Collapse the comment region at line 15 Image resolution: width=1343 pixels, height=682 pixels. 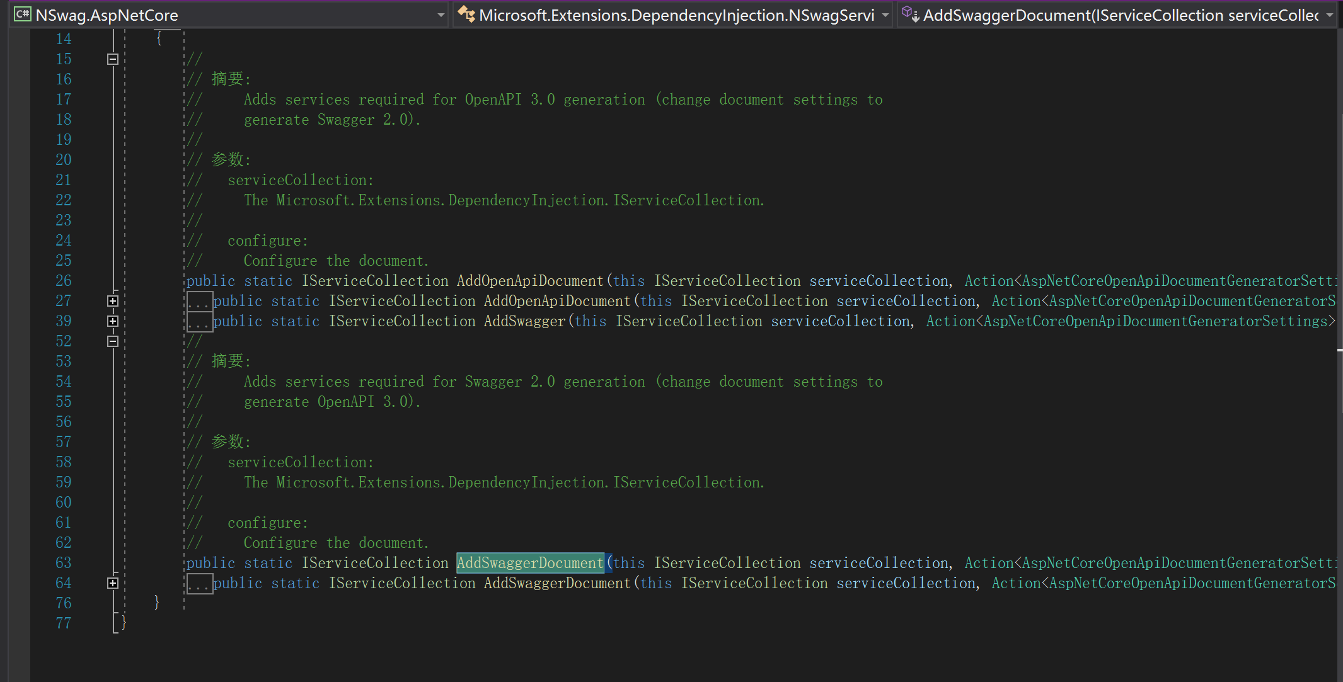point(113,59)
